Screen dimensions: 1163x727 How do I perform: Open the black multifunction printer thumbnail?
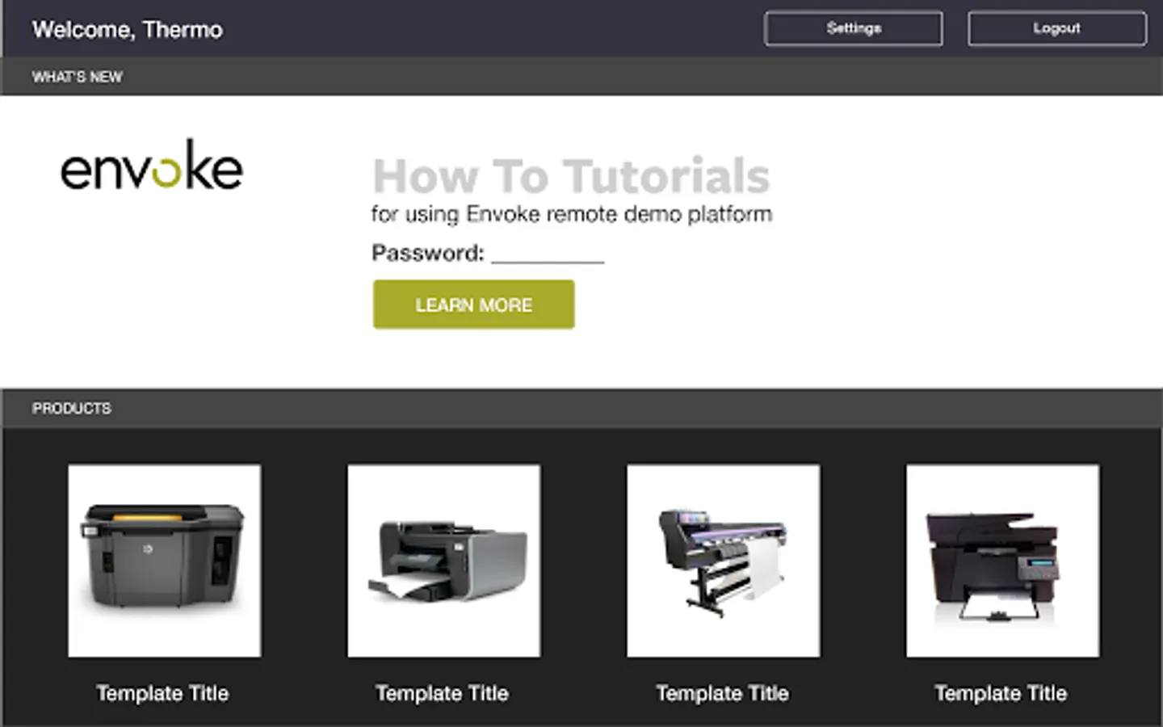[1002, 561]
